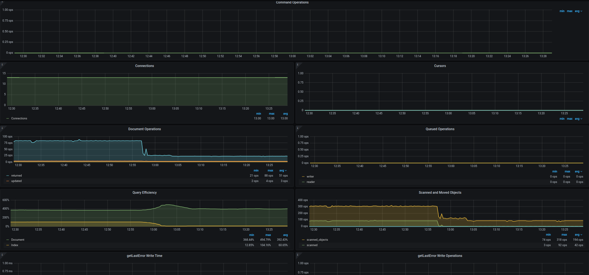This screenshot has width=589, height=275.
Task: Select scanned_objects max value 318 ops
Action: [x=562, y=240]
